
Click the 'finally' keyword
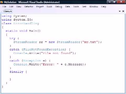coord(16,72)
